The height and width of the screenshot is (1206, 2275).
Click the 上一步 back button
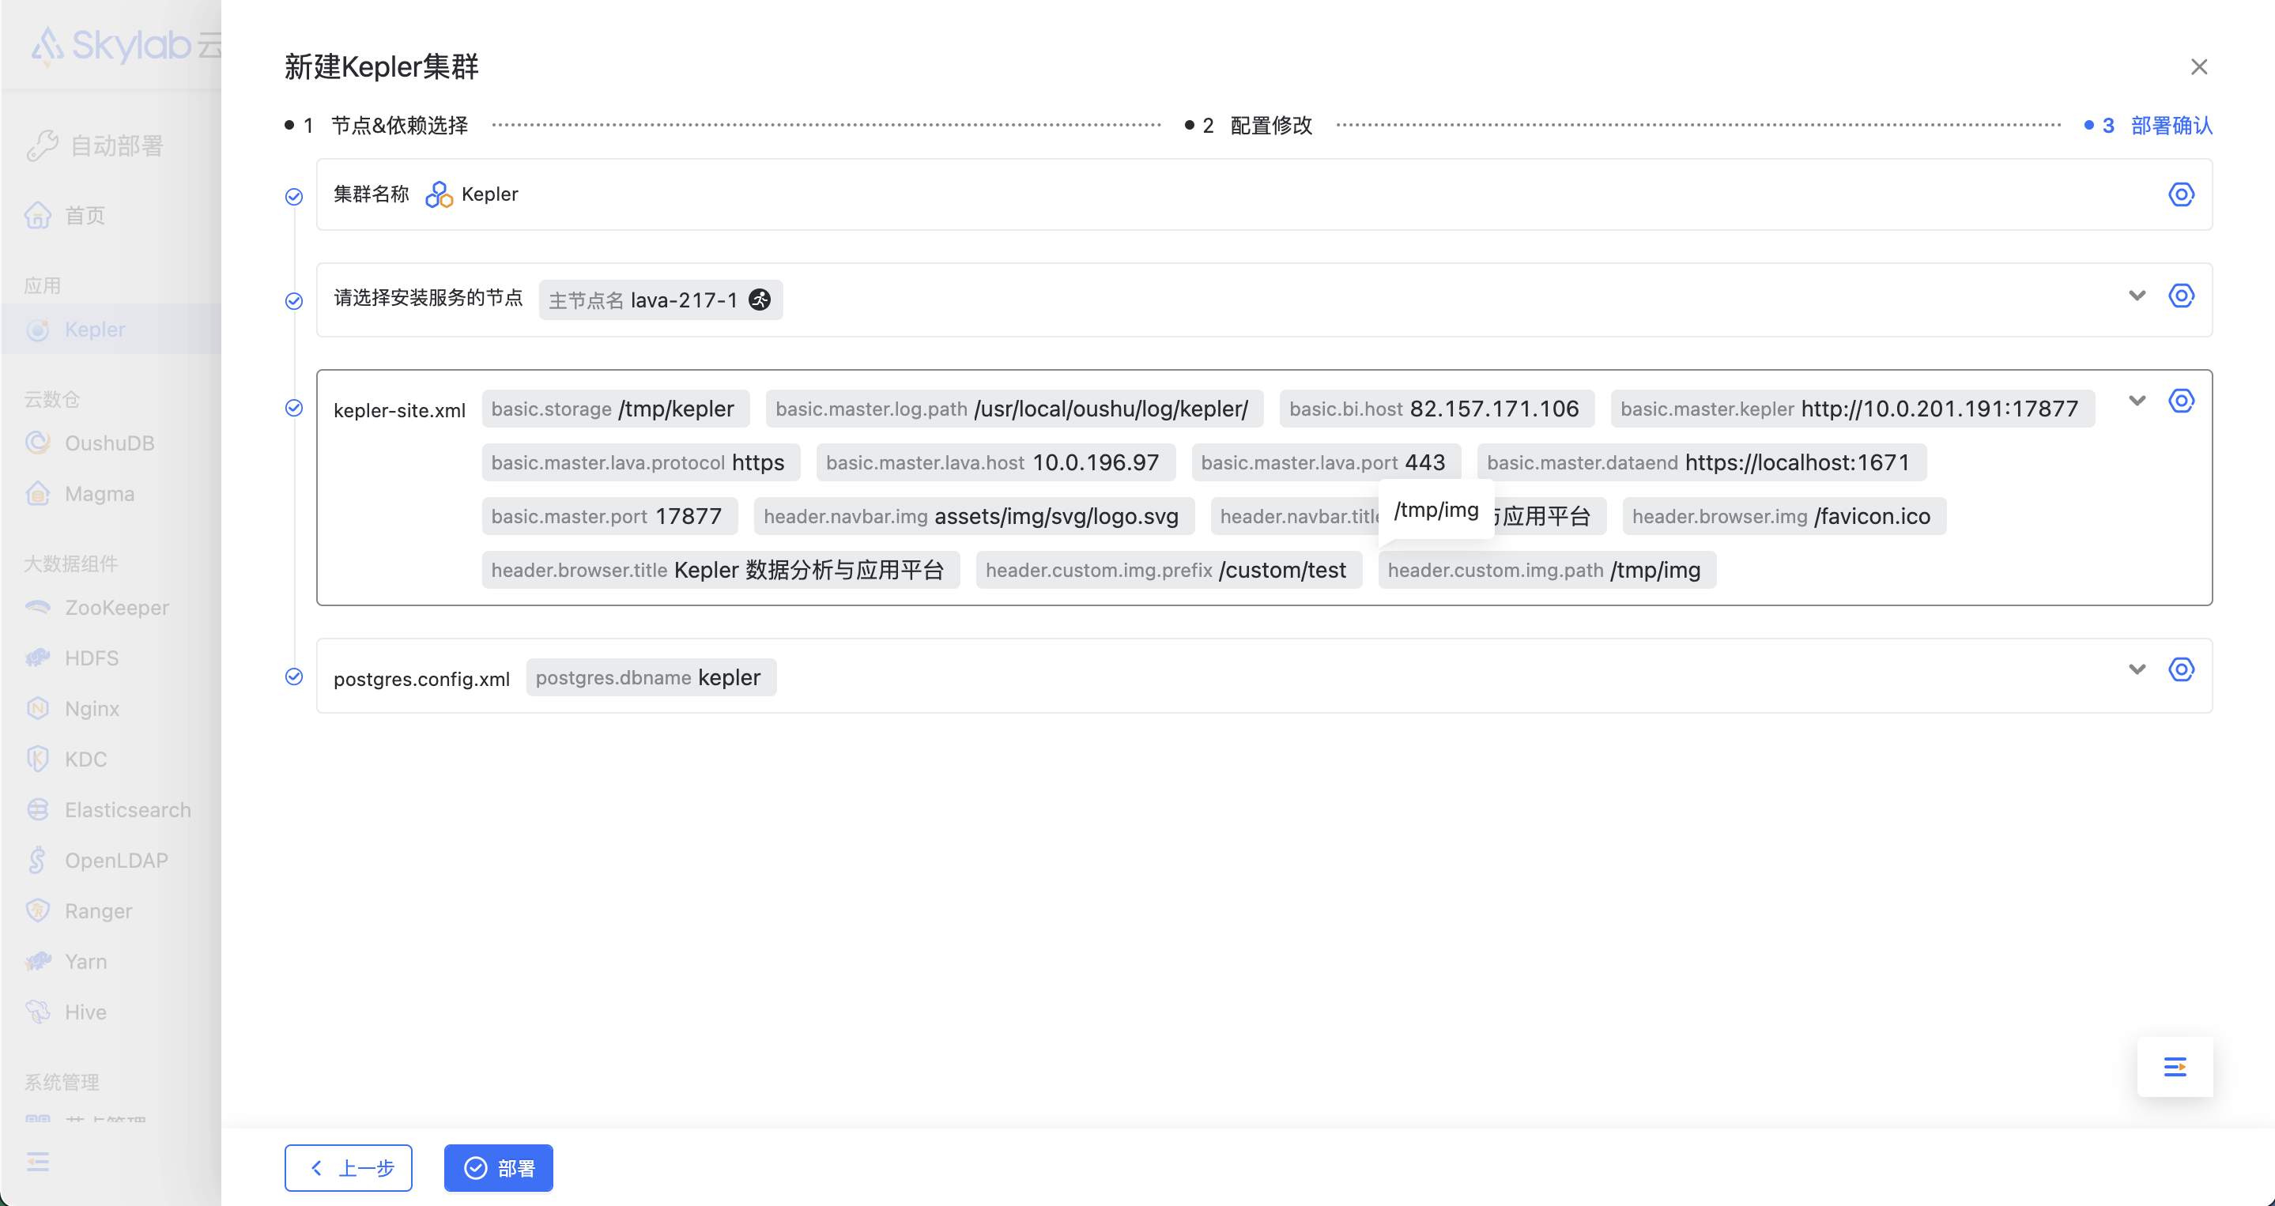coord(349,1168)
